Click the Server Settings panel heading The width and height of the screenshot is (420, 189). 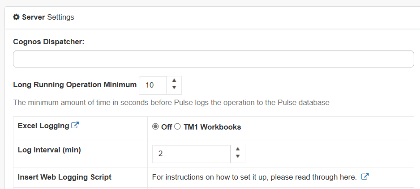coord(44,17)
